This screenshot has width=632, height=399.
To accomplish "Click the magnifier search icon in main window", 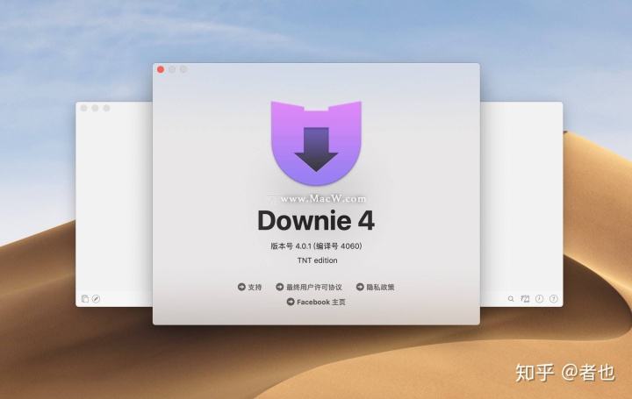I will [511, 299].
